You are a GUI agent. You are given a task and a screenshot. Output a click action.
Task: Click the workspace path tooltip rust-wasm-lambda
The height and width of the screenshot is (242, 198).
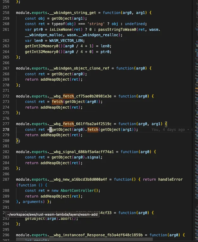coord(53,214)
